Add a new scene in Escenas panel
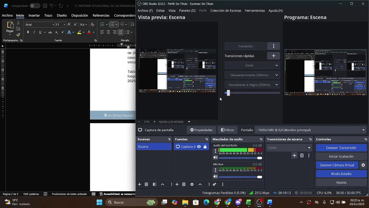369x208 pixels. point(140,184)
